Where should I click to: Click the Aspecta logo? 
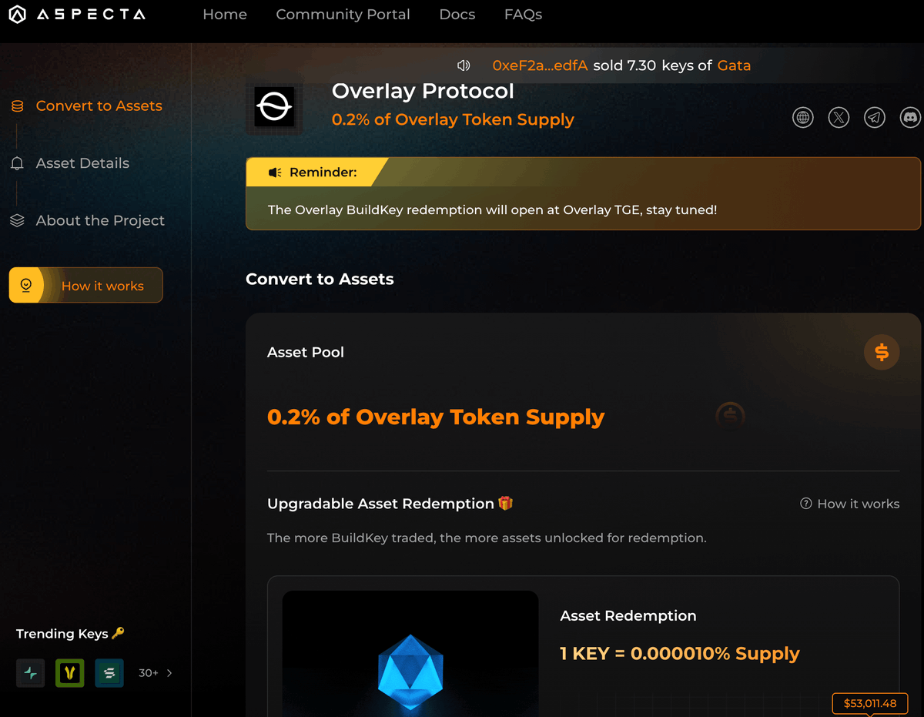pyautogui.click(x=76, y=15)
